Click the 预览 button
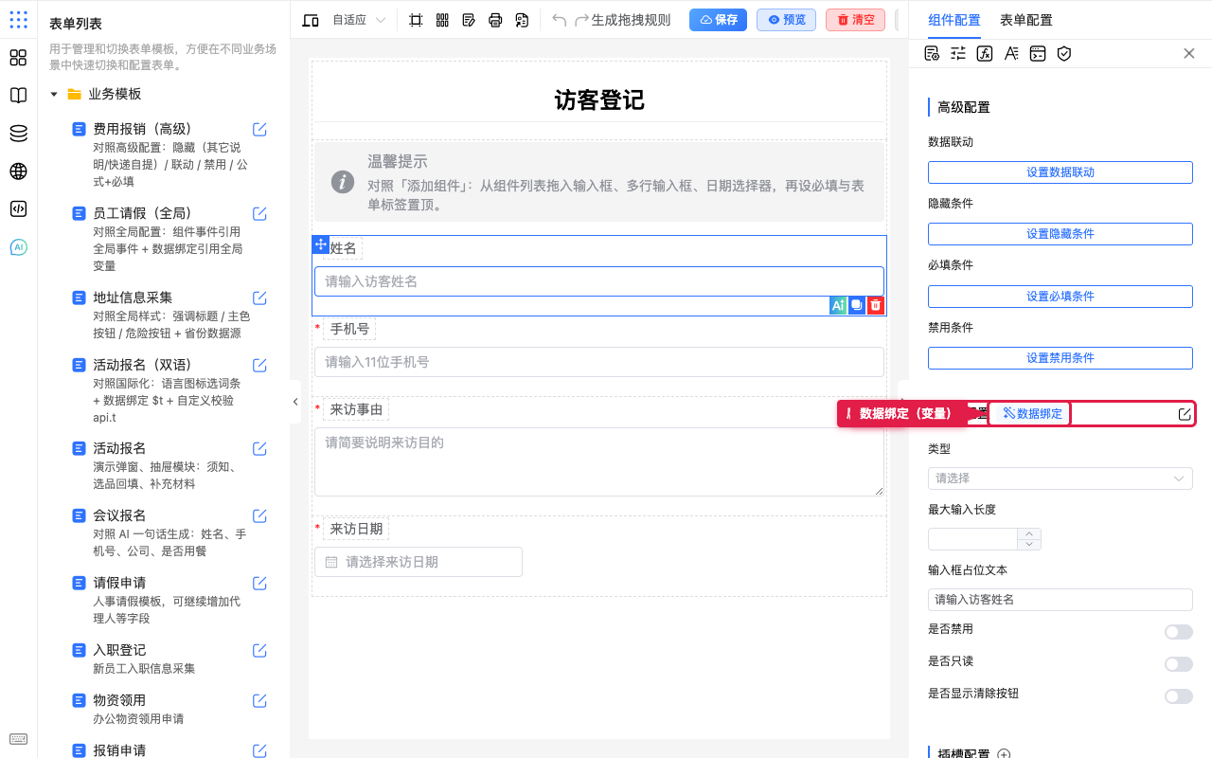 [x=787, y=20]
